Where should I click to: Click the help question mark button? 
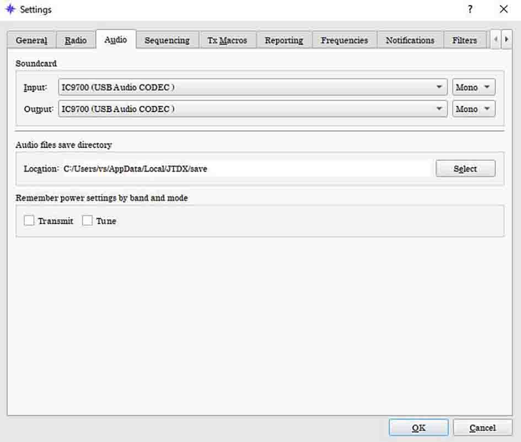point(470,9)
